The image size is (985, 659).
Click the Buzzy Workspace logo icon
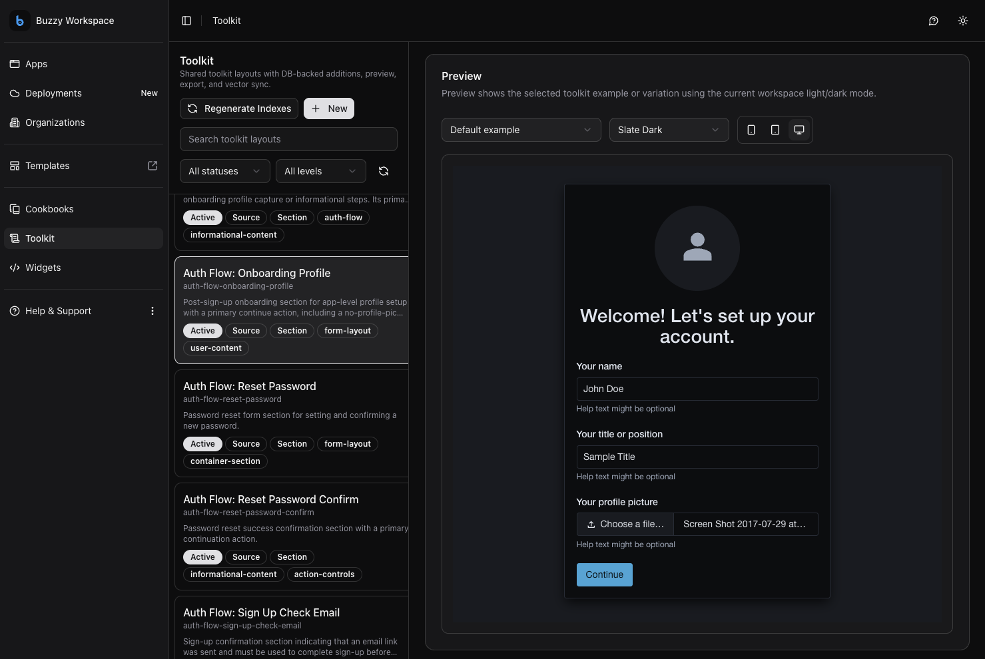click(x=19, y=21)
